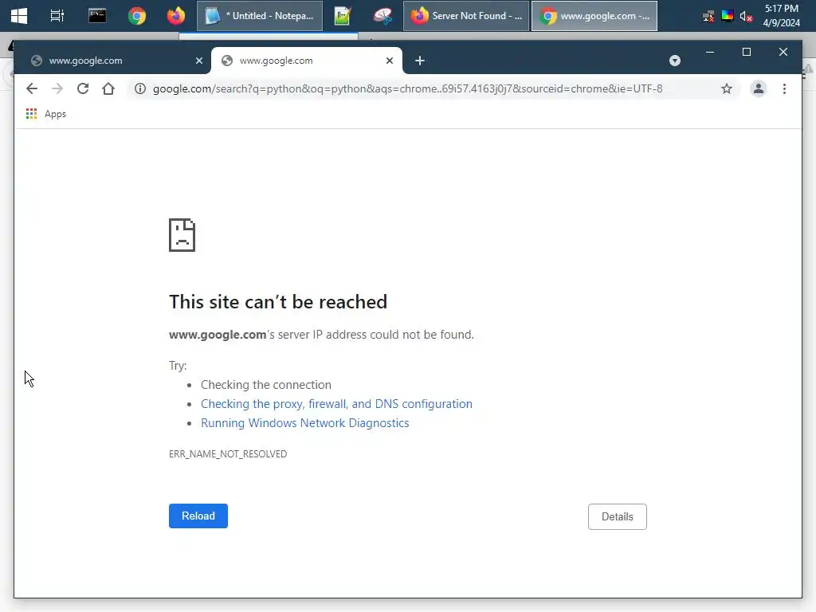Open proxy, firewall, and DNS configuration link
The height and width of the screenshot is (612, 816).
click(336, 404)
